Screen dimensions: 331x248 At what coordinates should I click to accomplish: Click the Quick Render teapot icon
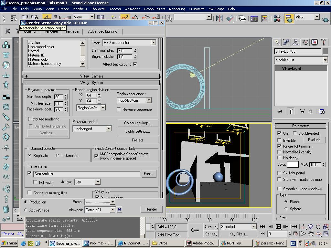point(325,19)
